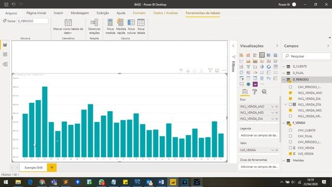Image resolution: width=332 pixels, height=187 pixels.
Task: Open the Página Inicial tab
Action: pyautogui.click(x=36, y=13)
